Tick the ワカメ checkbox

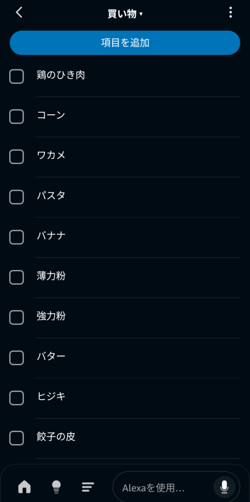pyautogui.click(x=17, y=157)
